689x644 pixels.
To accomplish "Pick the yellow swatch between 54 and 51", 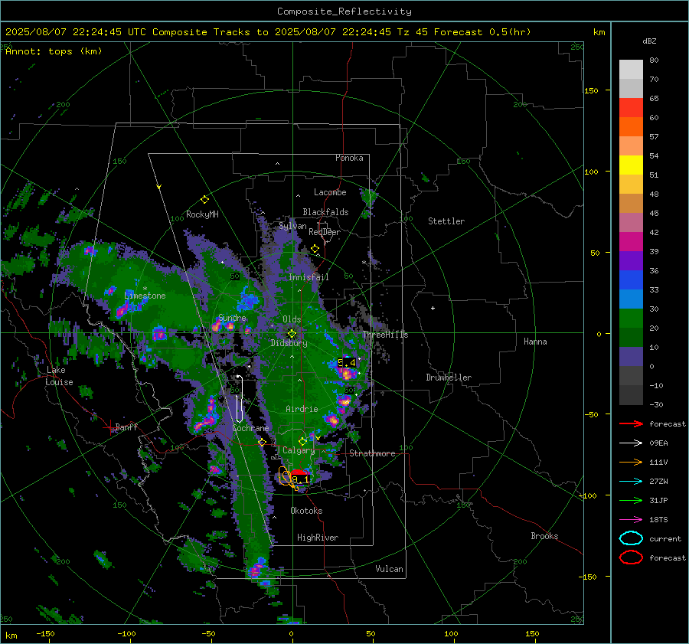I will [631, 165].
